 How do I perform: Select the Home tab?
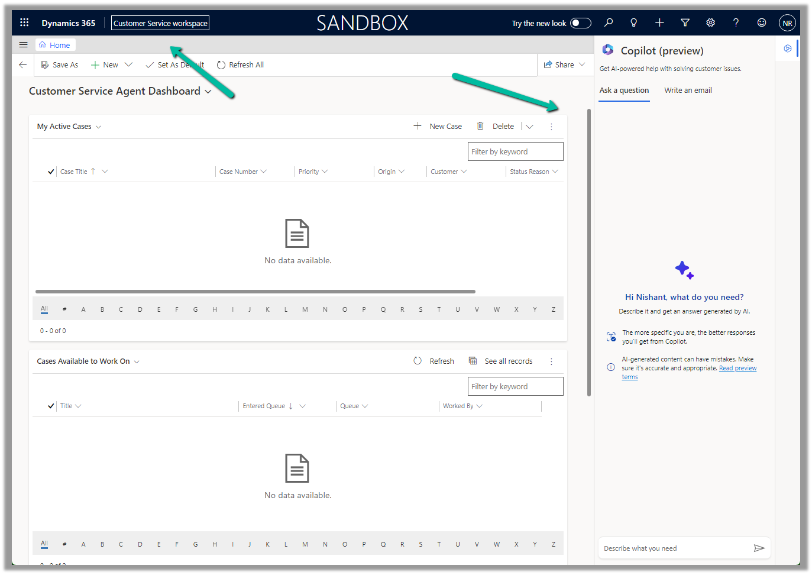point(55,45)
